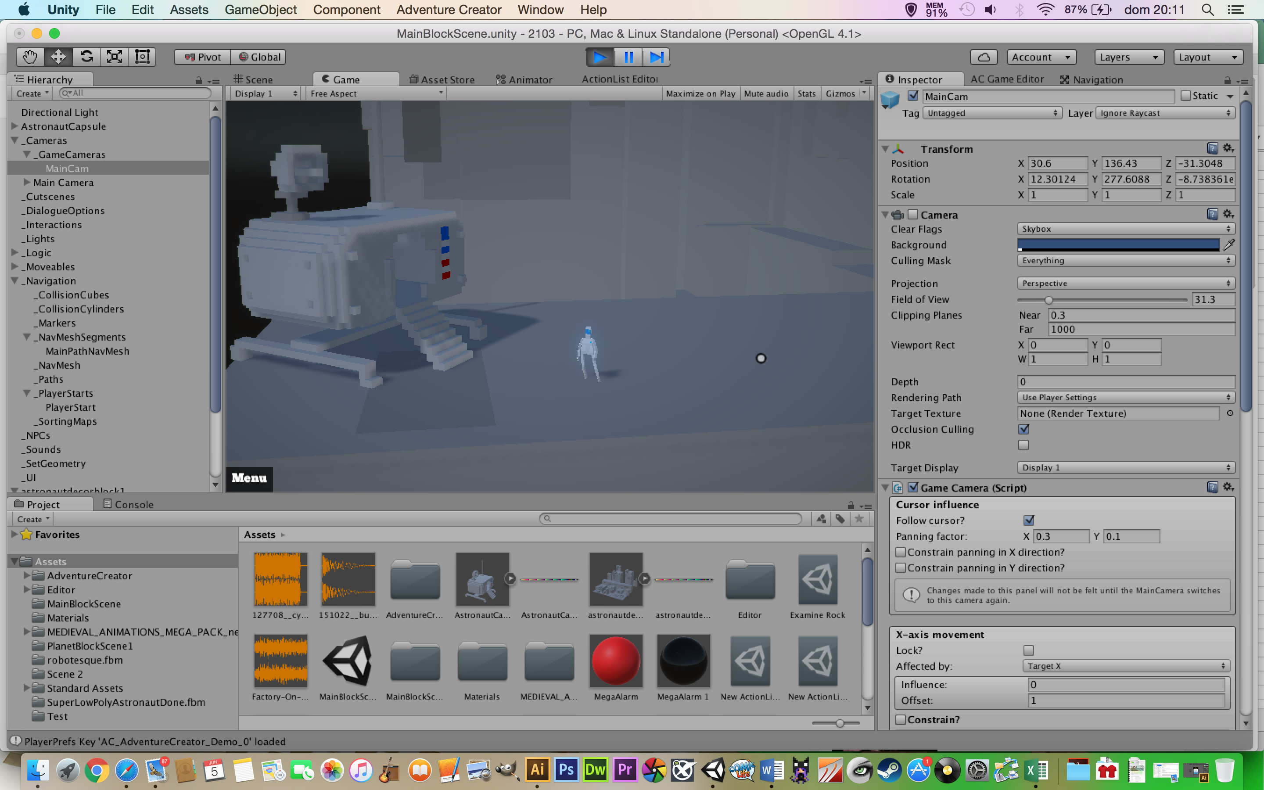Expand the _Logic hierarchy item

[x=14, y=253]
